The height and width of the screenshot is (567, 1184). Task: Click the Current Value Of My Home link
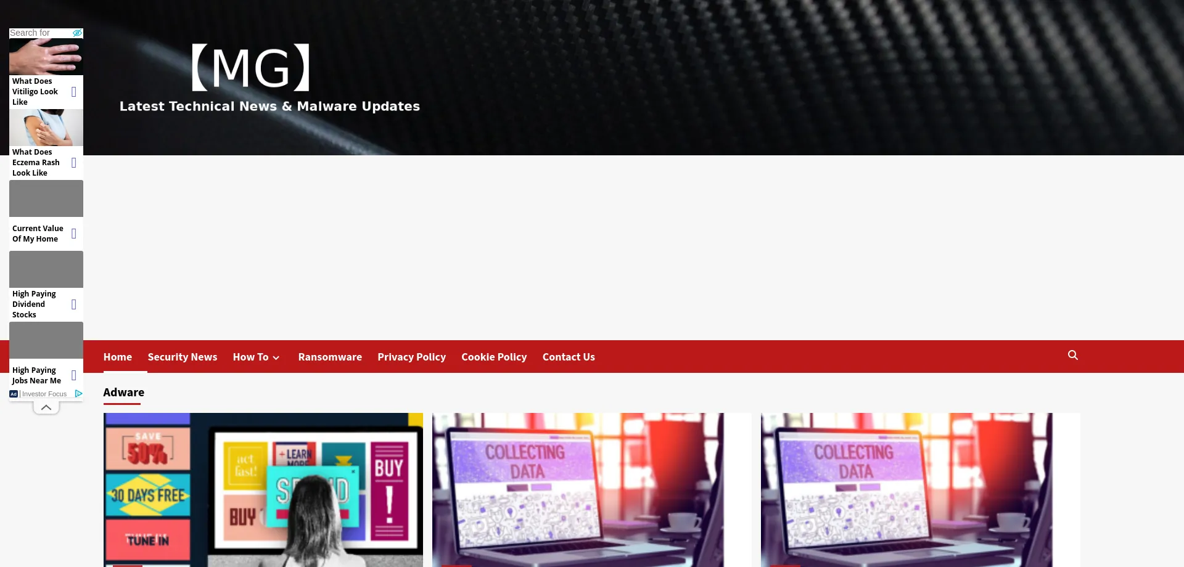pyautogui.click(x=38, y=234)
